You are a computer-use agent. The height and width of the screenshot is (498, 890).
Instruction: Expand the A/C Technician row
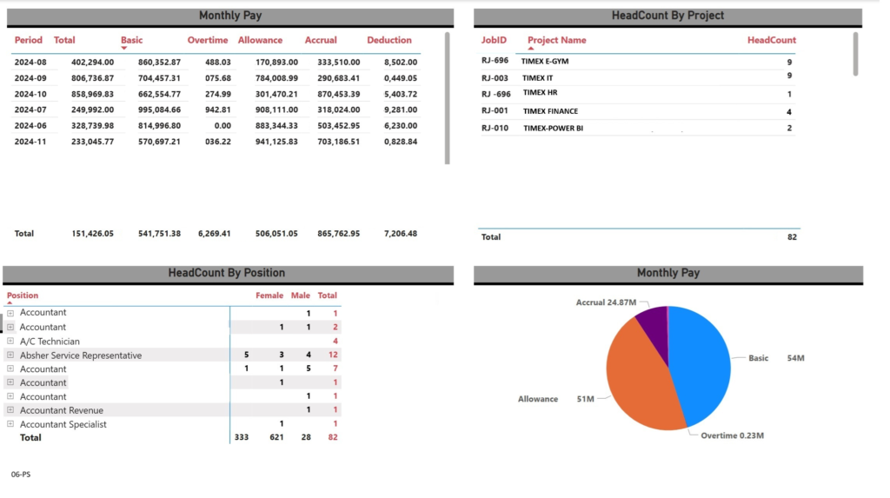click(10, 342)
